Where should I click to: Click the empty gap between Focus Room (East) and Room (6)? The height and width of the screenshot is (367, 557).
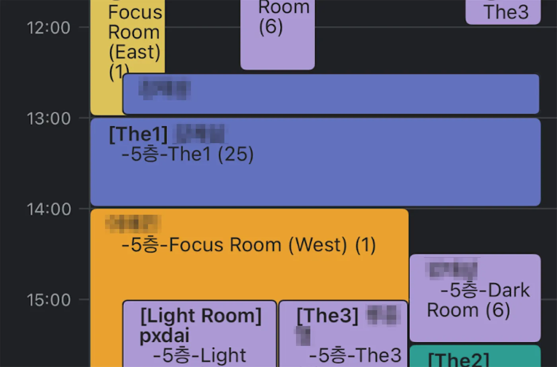[x=203, y=40]
